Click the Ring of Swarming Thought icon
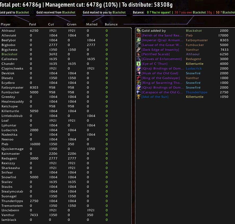The height and width of the screenshot is (224, 235). click(139, 83)
